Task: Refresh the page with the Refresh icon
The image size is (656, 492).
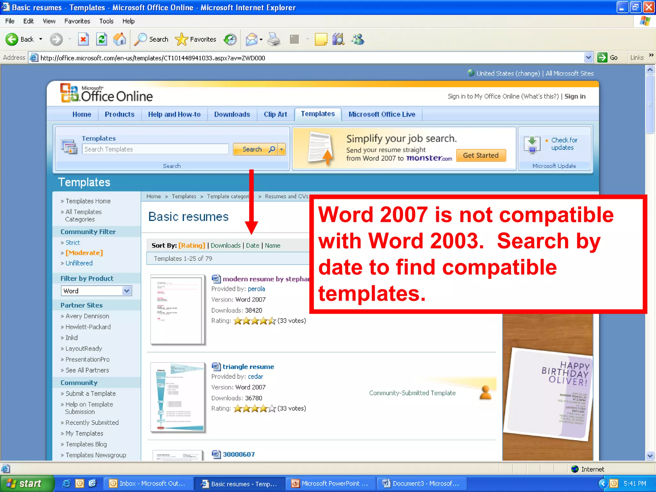Action: click(102, 39)
